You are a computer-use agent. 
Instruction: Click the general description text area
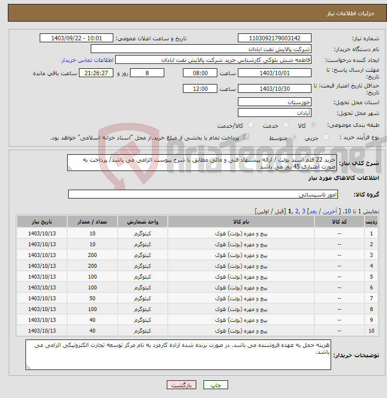coord(202,163)
